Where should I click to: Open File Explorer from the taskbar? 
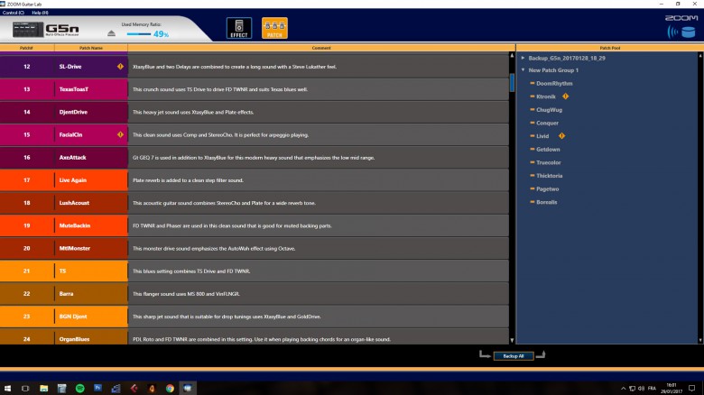(x=43, y=389)
